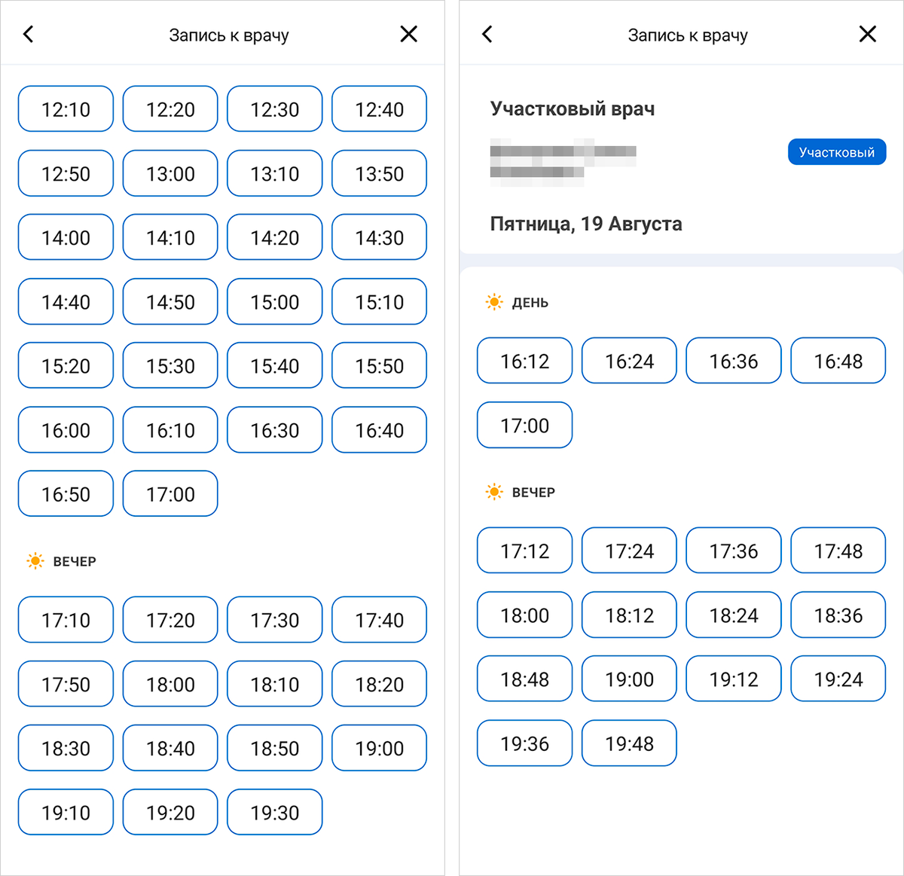
Task: Book the 15:50 slot
Action: [x=379, y=365]
